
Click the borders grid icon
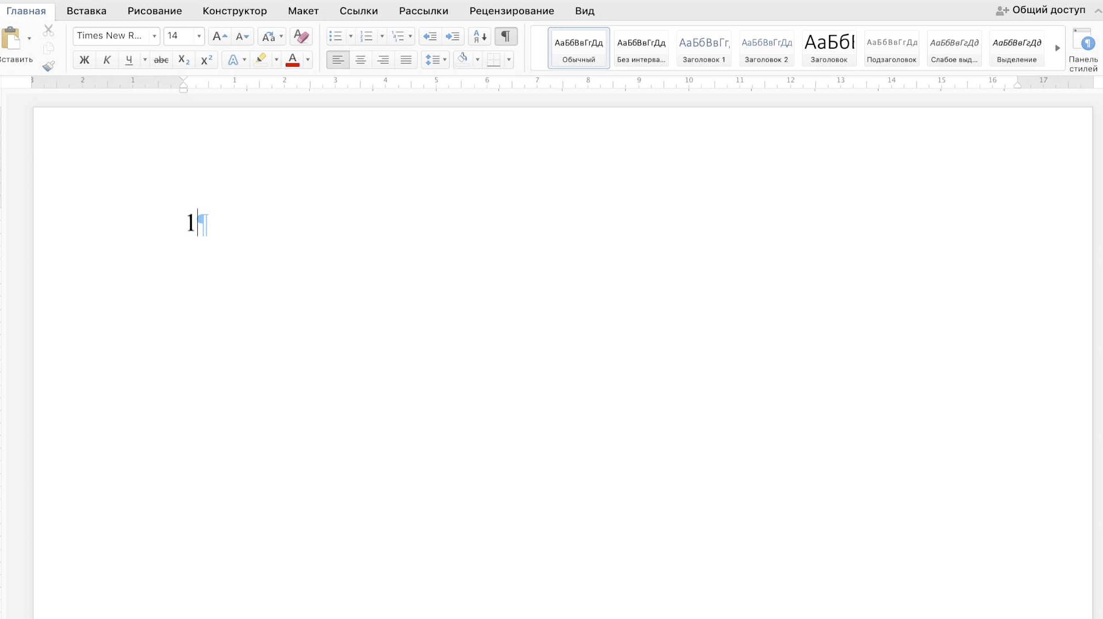click(x=493, y=60)
